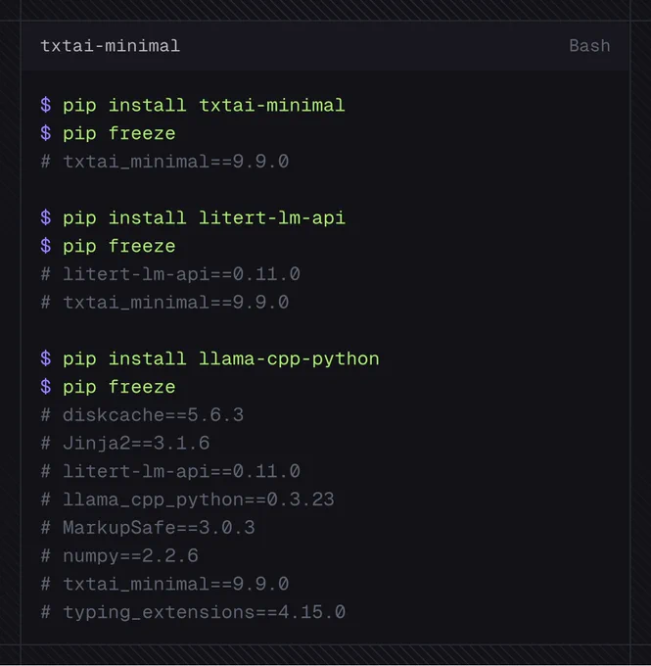Click the second txtai_minimal==9.9.0 output comment
Image resolution: width=651 pixels, height=666 pixels.
coord(164,303)
